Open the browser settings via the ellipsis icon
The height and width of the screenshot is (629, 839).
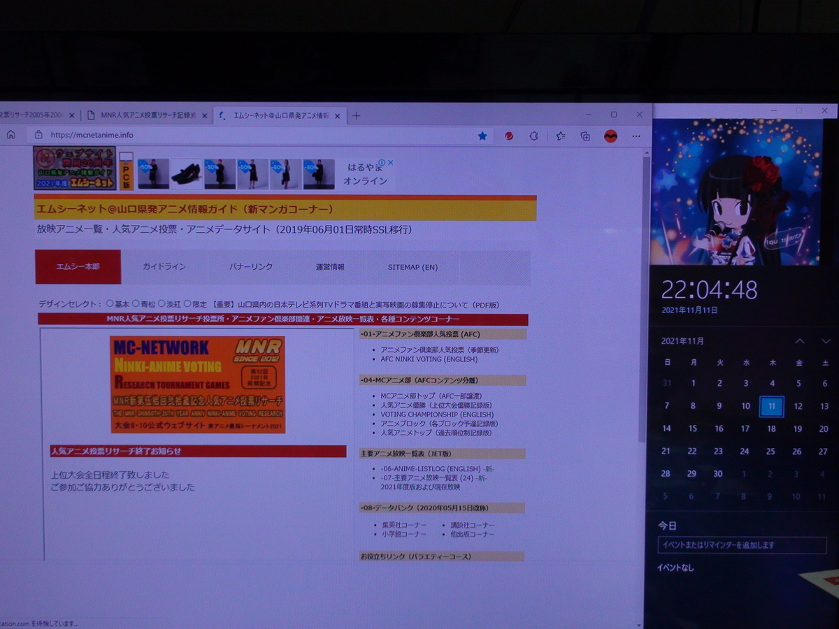pyautogui.click(x=636, y=135)
